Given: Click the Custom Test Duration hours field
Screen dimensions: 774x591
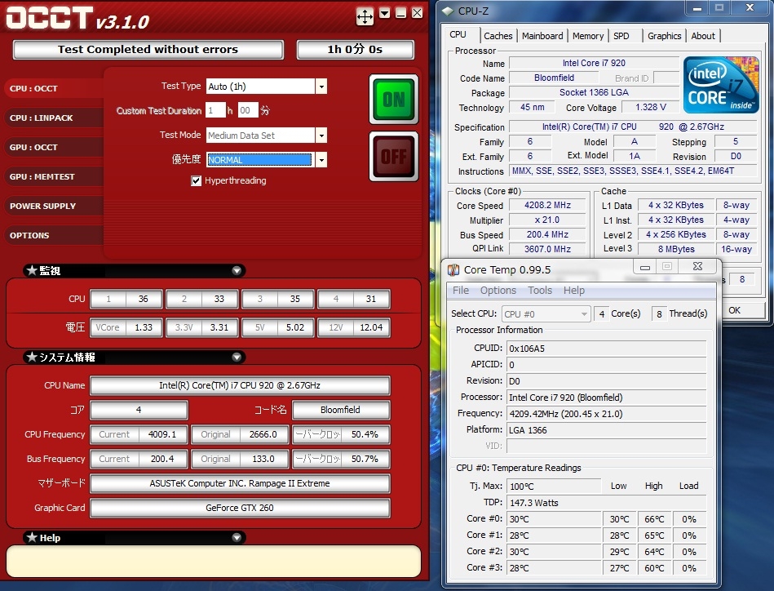Looking at the screenshot, I should click(215, 111).
